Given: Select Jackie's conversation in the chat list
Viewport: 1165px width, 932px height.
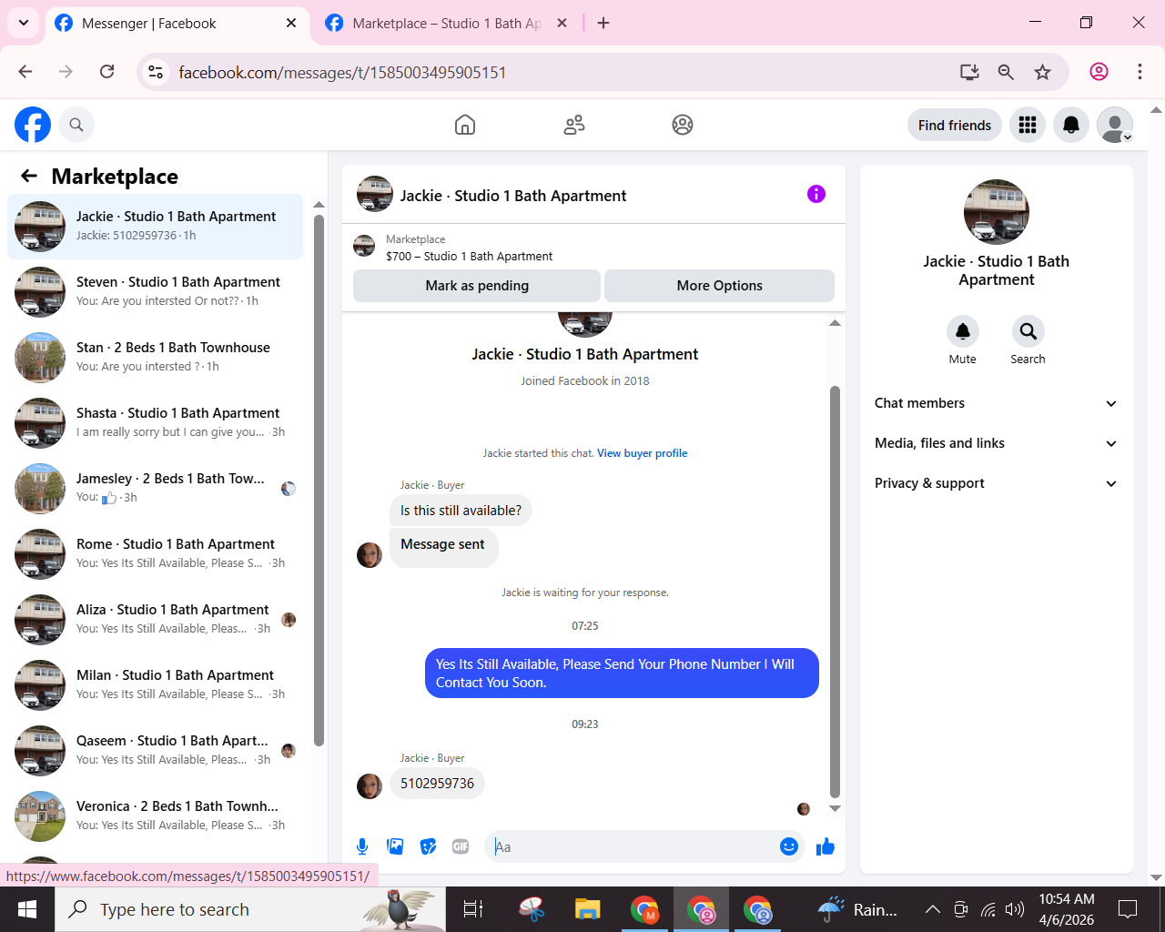Looking at the screenshot, I should (x=156, y=226).
